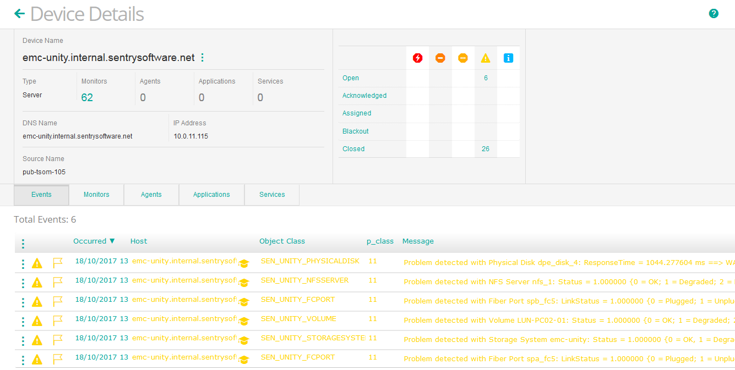Click the orange major severity icon
Image resolution: width=735 pixels, height=370 pixels.
pos(440,58)
